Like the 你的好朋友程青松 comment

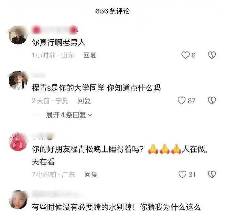point(182,174)
